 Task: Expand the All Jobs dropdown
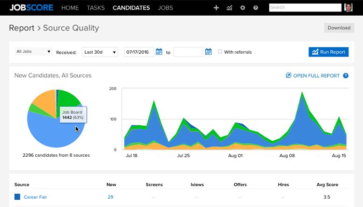[x=34, y=52]
